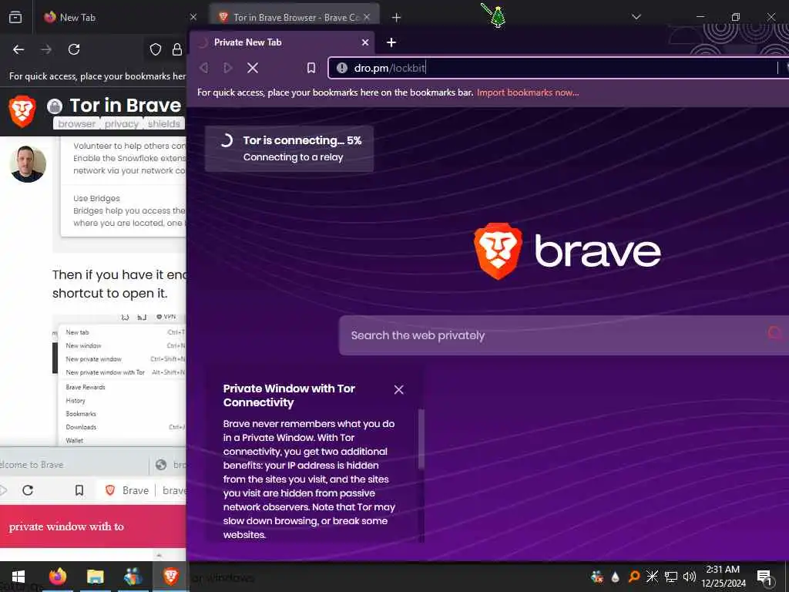Viewport: 789px width, 592px height.
Task: Click the Brave menu screenshot in the post
Action: (x=119, y=380)
